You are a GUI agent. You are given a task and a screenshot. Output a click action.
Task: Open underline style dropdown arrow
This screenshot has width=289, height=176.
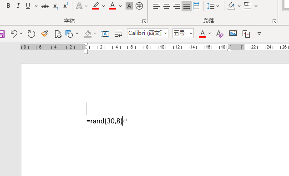point(36,6)
